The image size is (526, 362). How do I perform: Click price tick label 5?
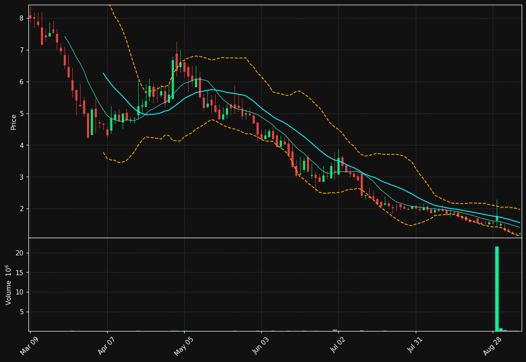click(x=21, y=114)
